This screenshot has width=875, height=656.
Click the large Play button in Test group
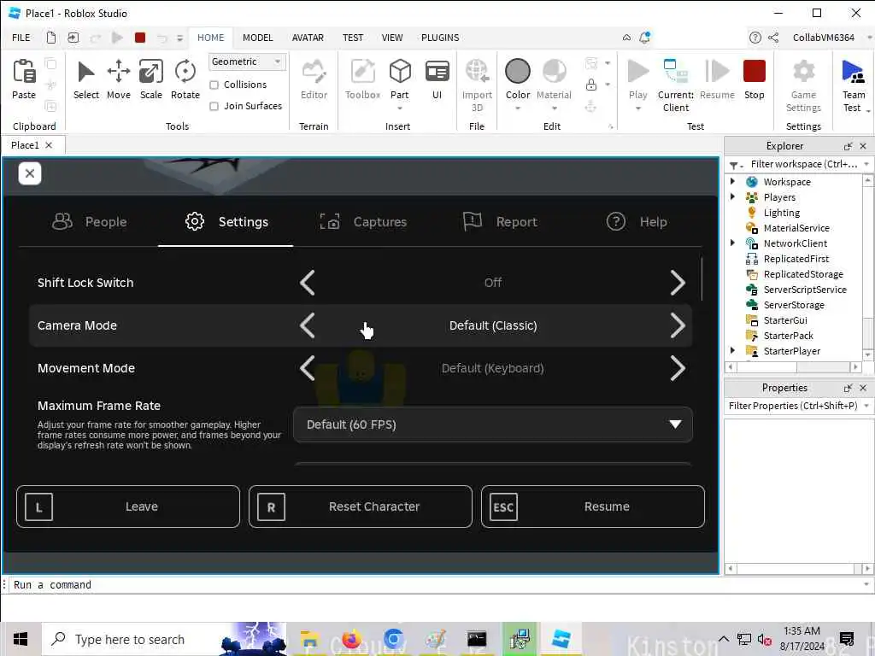click(x=637, y=72)
